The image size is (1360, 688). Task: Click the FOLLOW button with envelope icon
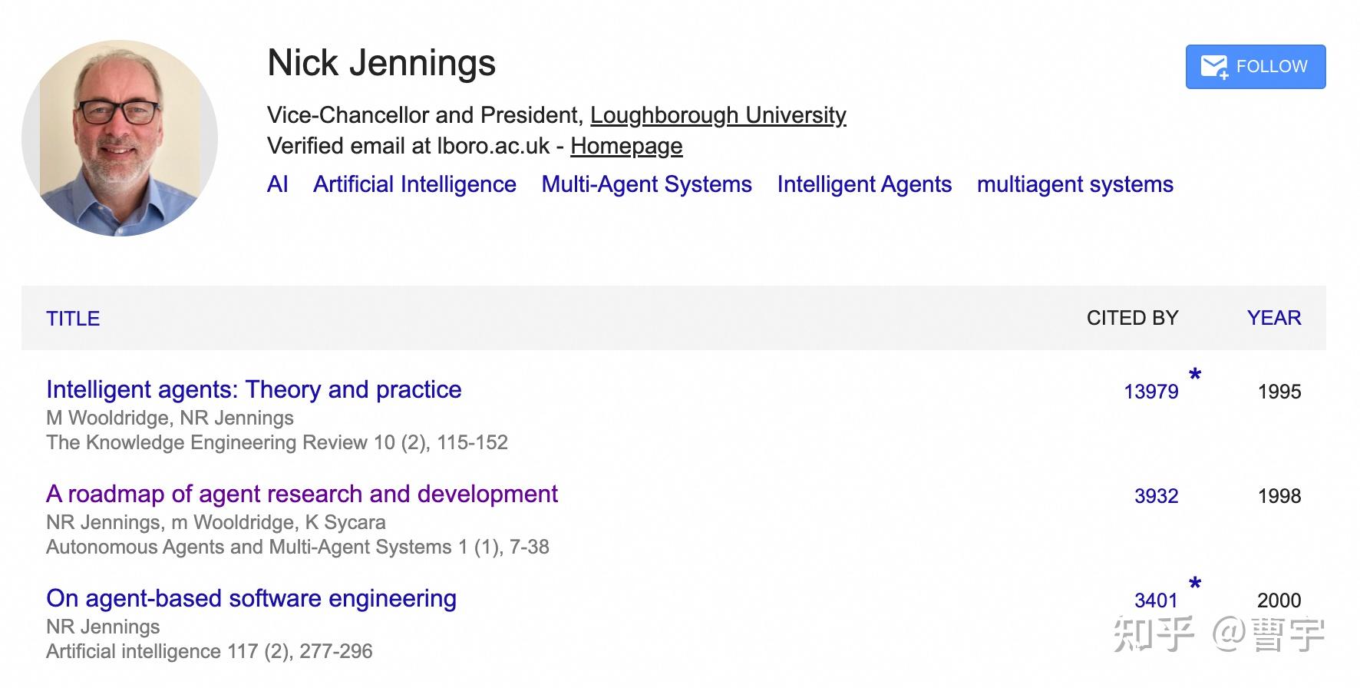pyautogui.click(x=1255, y=67)
